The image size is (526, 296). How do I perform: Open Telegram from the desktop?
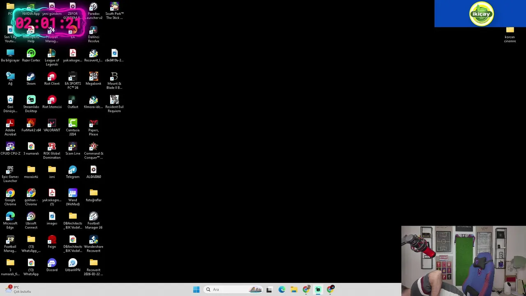[73, 172]
